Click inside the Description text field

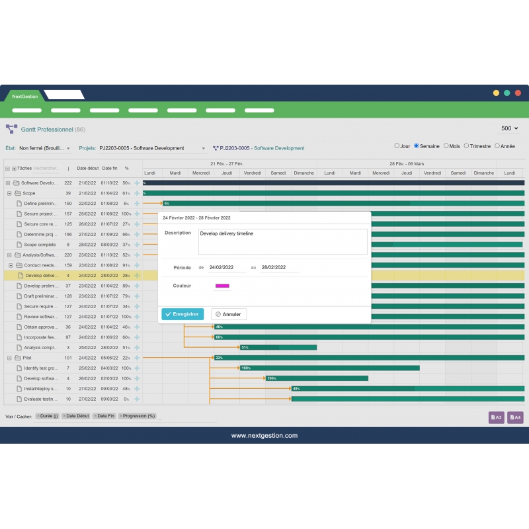coord(281,240)
